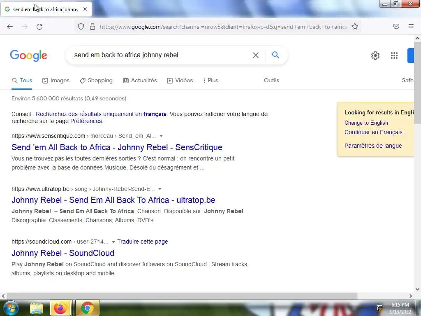The image size is (421, 316).
Task: Click the forward navigation arrow
Action: [25, 27]
